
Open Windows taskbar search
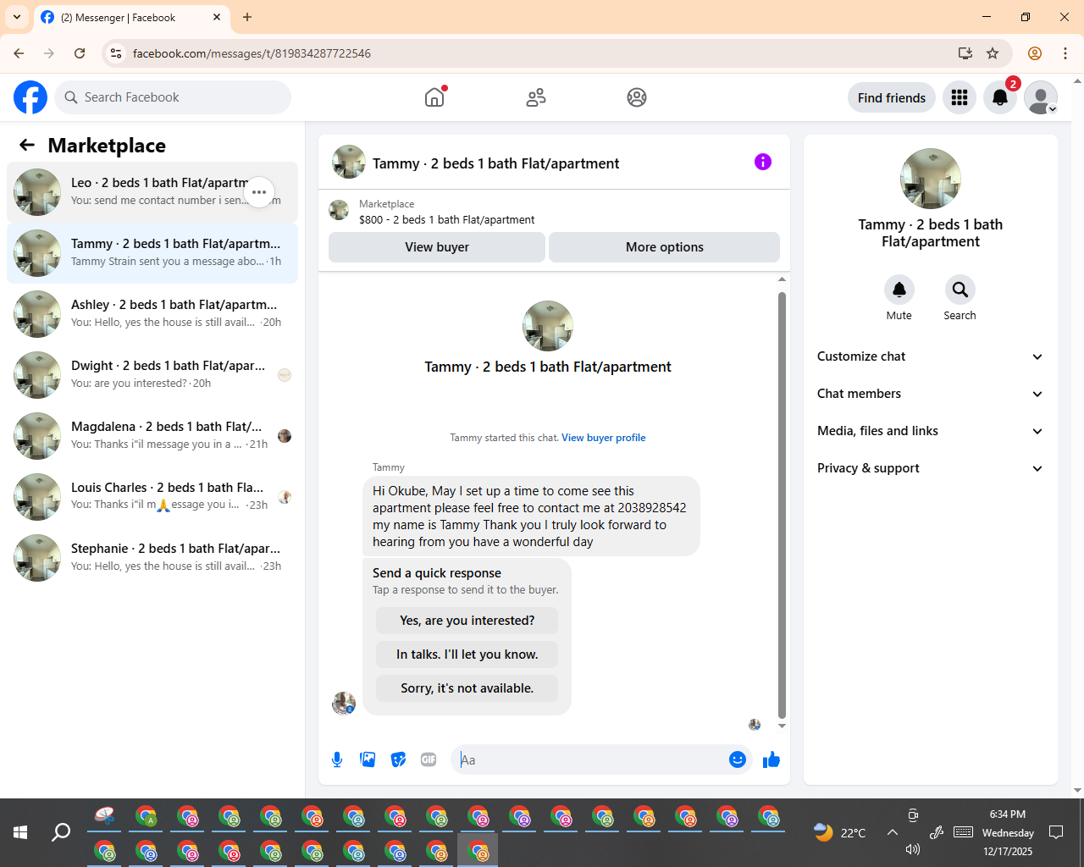click(61, 832)
